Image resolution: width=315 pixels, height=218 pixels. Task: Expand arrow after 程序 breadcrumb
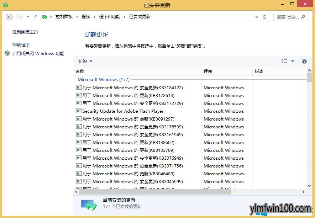pos(94,17)
